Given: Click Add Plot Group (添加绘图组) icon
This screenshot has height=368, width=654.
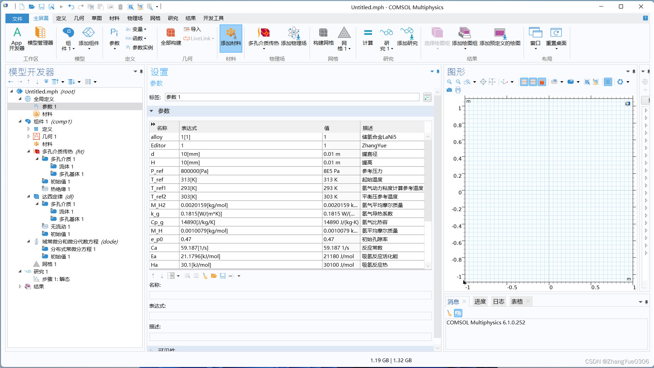Looking at the screenshot, I should 465,38.
